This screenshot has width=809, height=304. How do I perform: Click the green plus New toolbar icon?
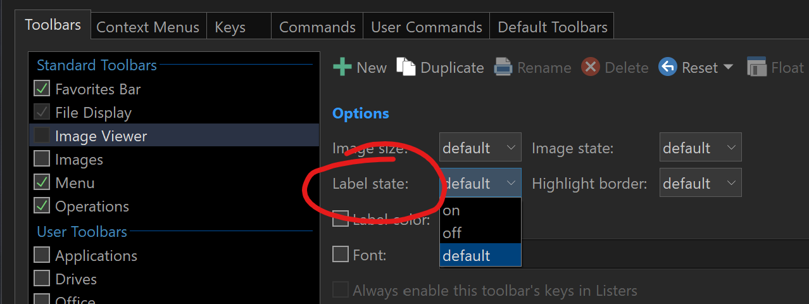tap(342, 67)
